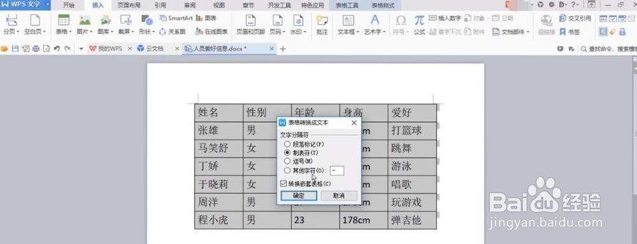The width and height of the screenshot is (637, 244).
Task: Click the 艺术字 word art icon
Action: click(375, 20)
